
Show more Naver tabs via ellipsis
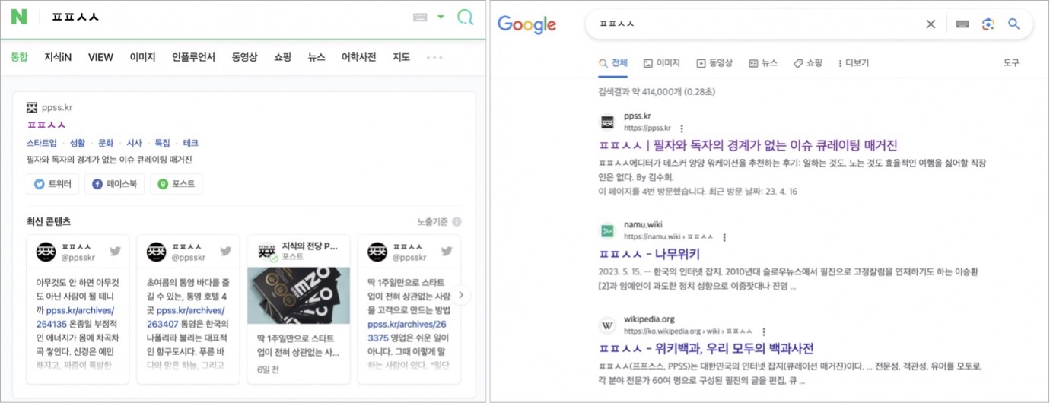434,57
